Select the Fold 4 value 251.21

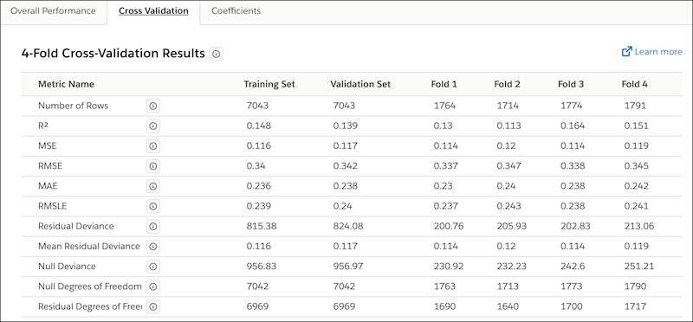pos(639,267)
